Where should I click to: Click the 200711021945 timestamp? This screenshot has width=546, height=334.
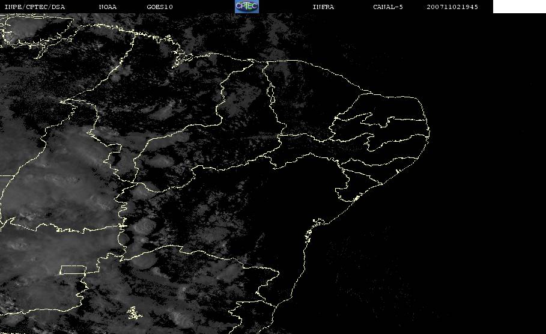coord(453,7)
